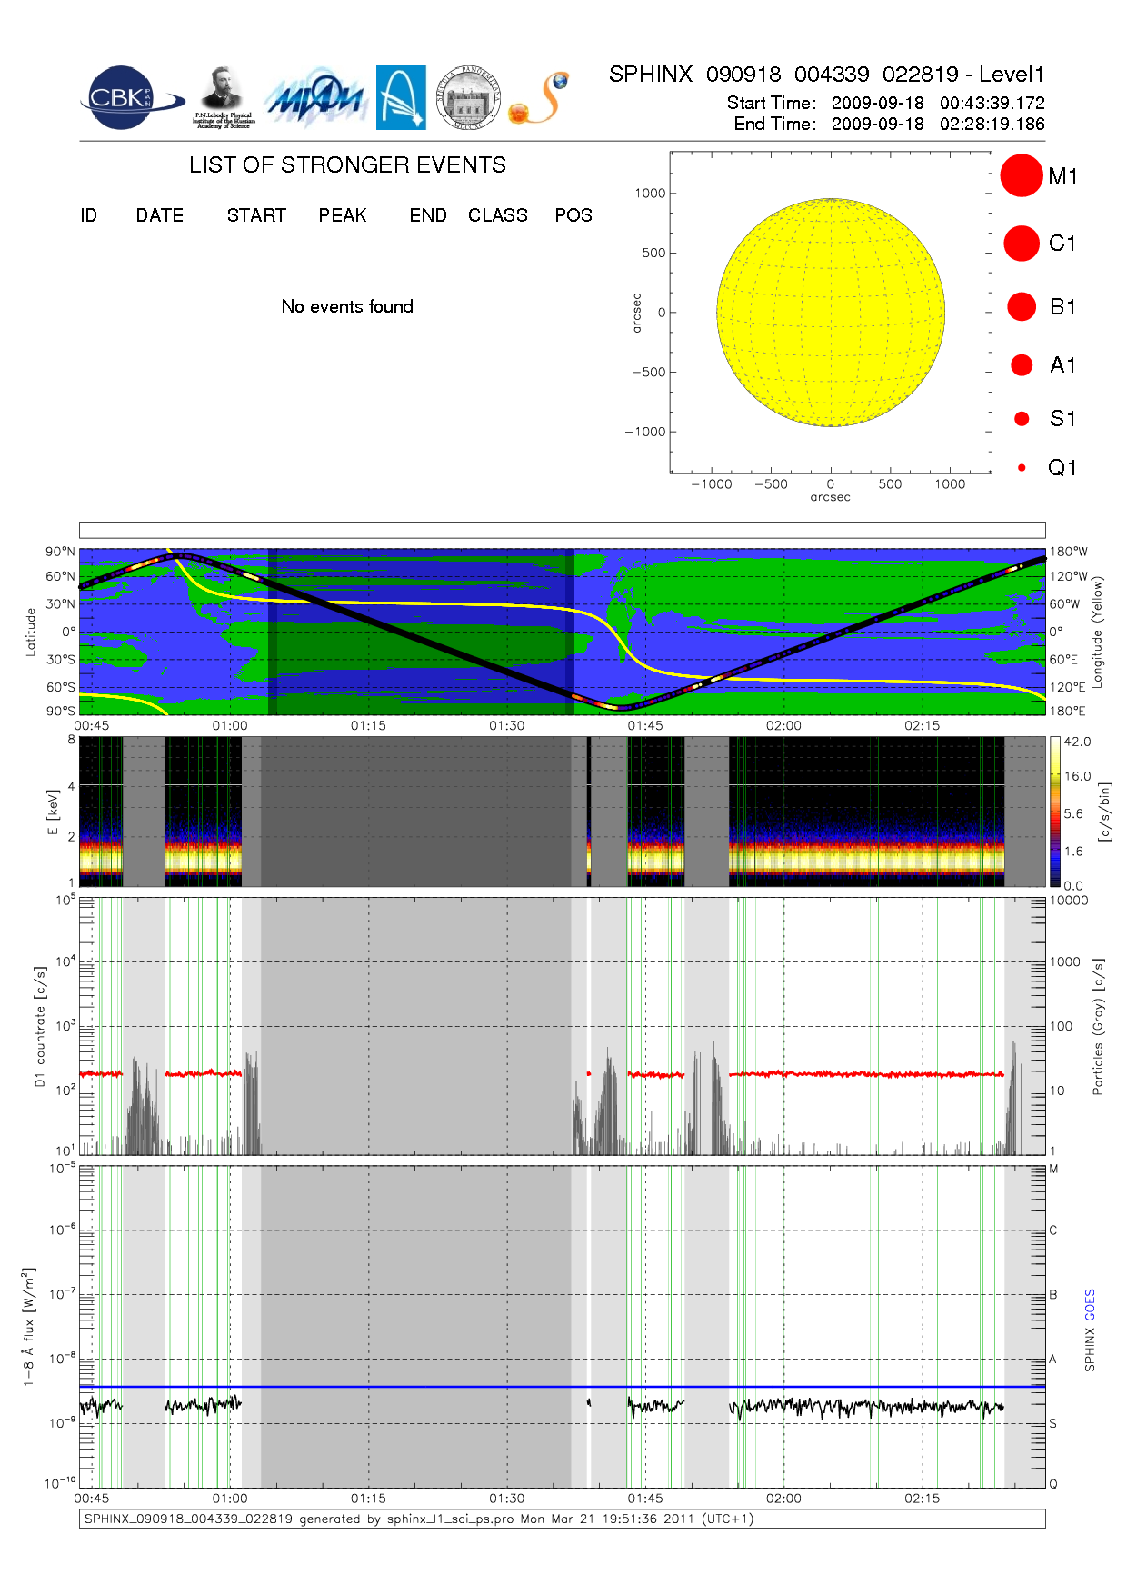Click the spectrogram color scale bar
Viewport: 1127px width, 1594px height.
[x=1054, y=812]
